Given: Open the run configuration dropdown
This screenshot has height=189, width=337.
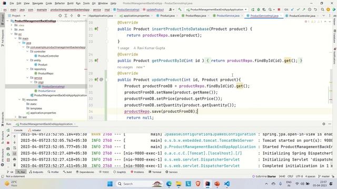Looking at the screenshot, I should point(216,9).
